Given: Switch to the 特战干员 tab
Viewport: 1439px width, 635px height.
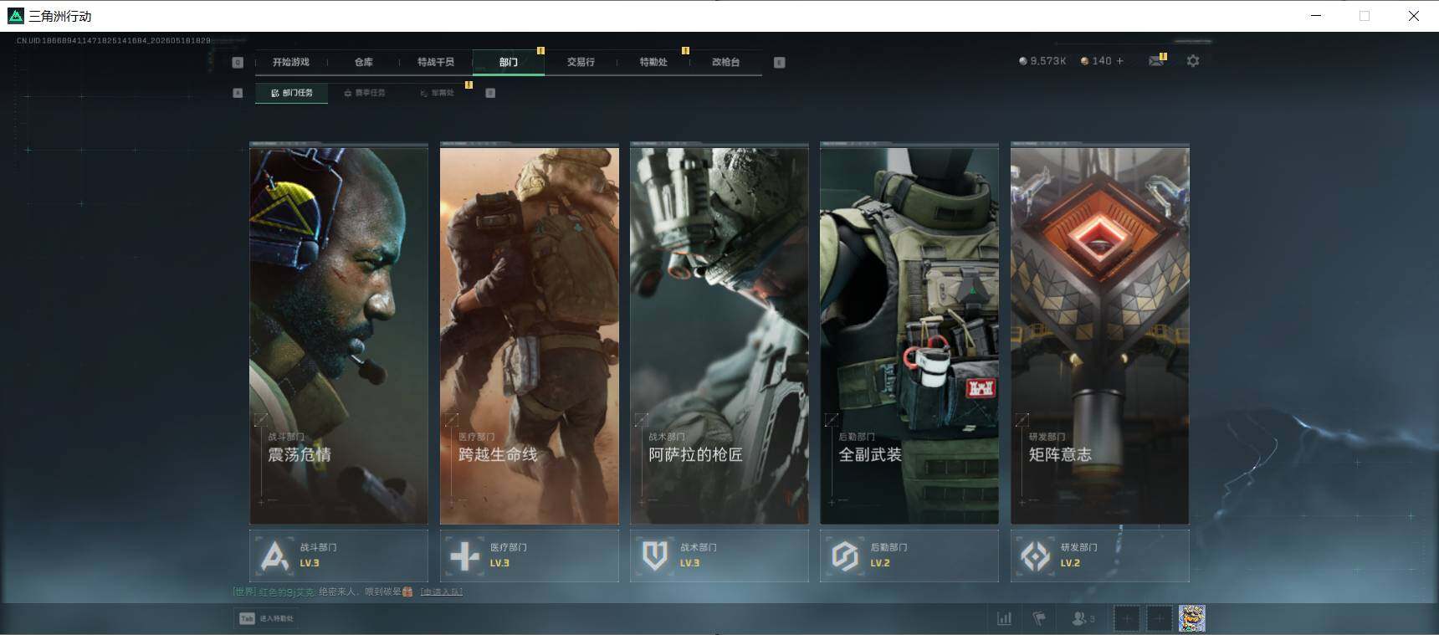Looking at the screenshot, I should 436,62.
